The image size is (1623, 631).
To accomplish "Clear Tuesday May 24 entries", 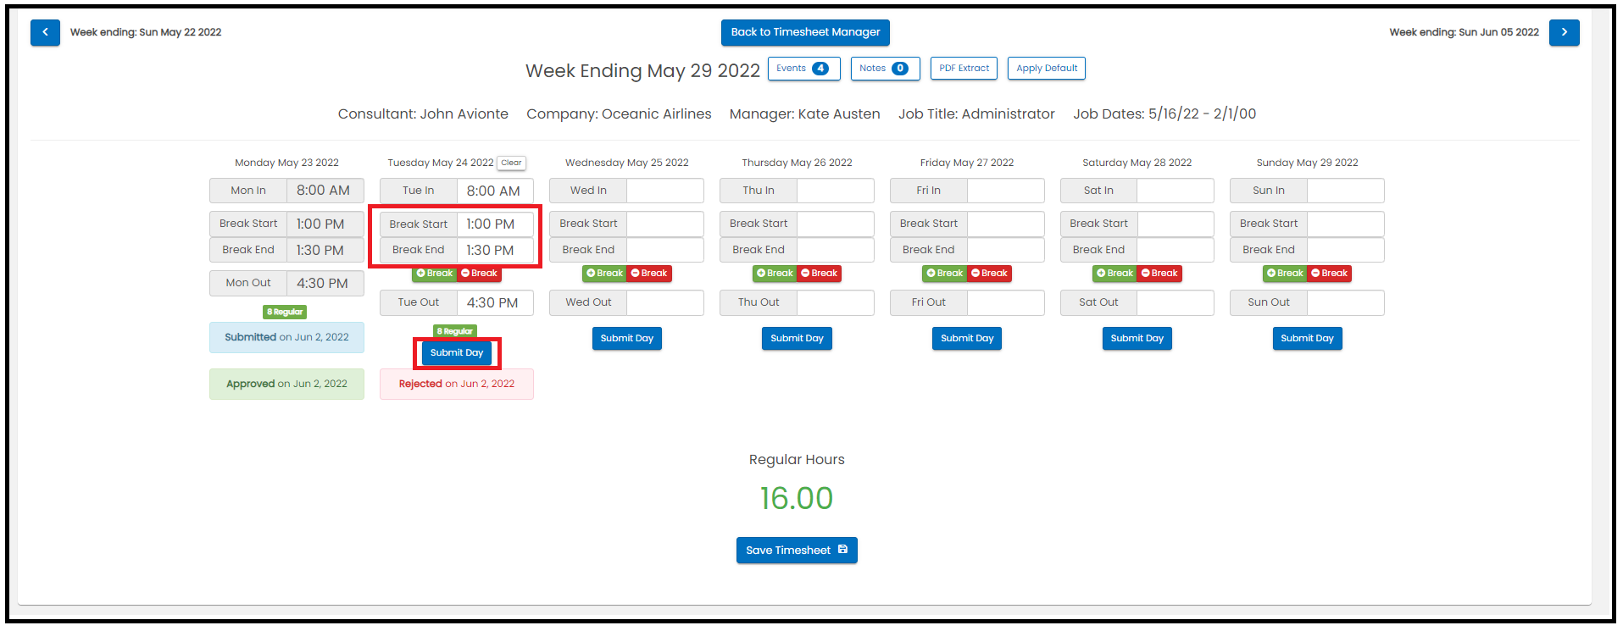I will tap(511, 163).
